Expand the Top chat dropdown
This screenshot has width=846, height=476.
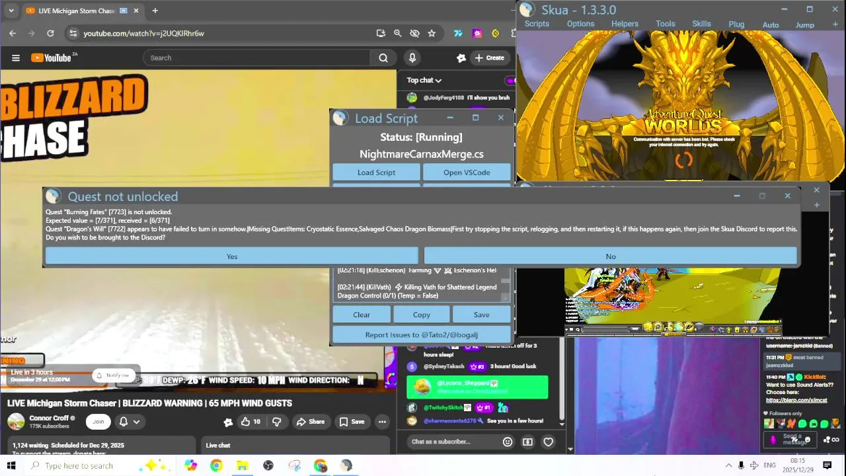[424, 80]
